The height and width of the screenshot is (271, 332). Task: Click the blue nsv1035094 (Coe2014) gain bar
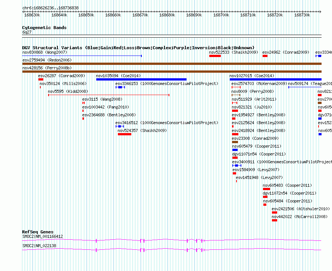click(x=141, y=79)
